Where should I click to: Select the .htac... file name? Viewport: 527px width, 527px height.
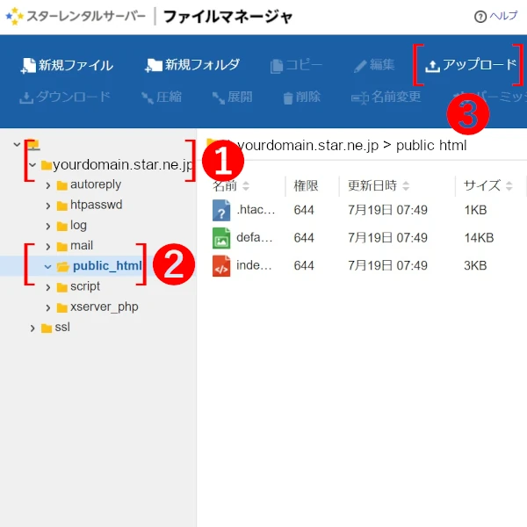coord(256,210)
